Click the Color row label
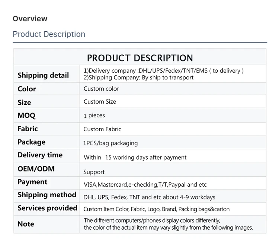Screen dimensions: 279x246 (27, 89)
